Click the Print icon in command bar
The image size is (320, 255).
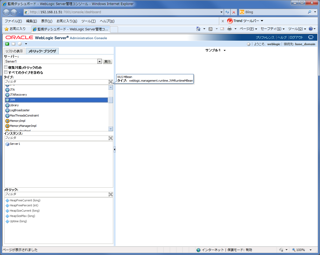(x=230, y=29)
